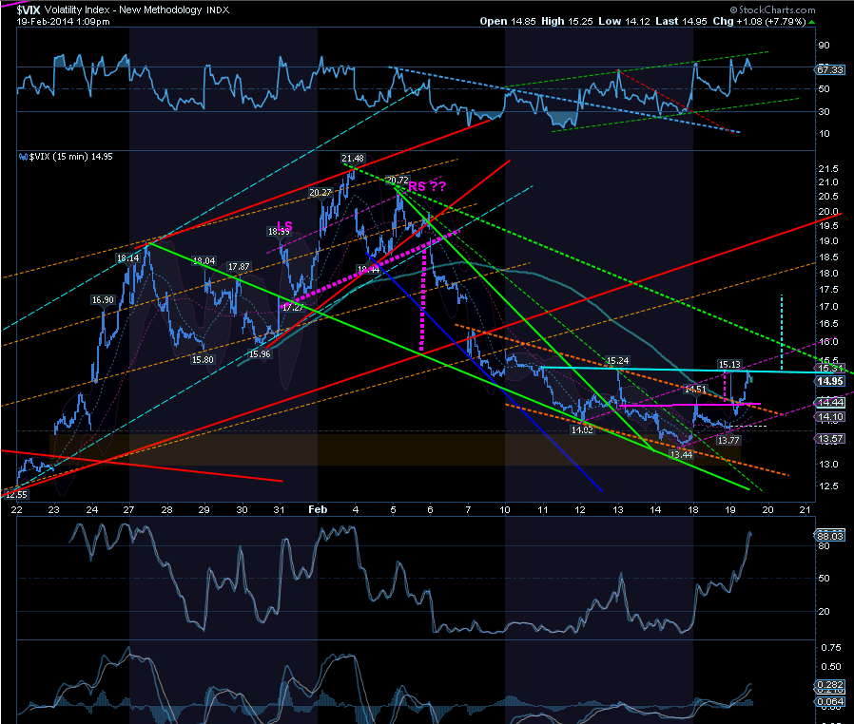The image size is (854, 724).
Task: Click date 31 on the time axis
Action: tap(279, 510)
